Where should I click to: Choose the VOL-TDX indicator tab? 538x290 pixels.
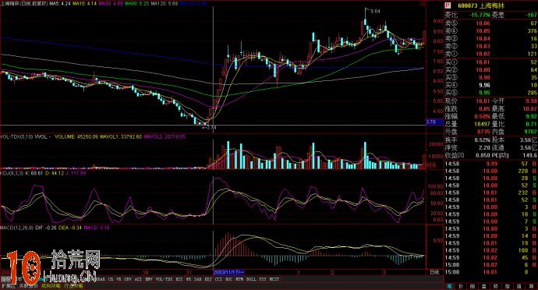(x=164, y=279)
